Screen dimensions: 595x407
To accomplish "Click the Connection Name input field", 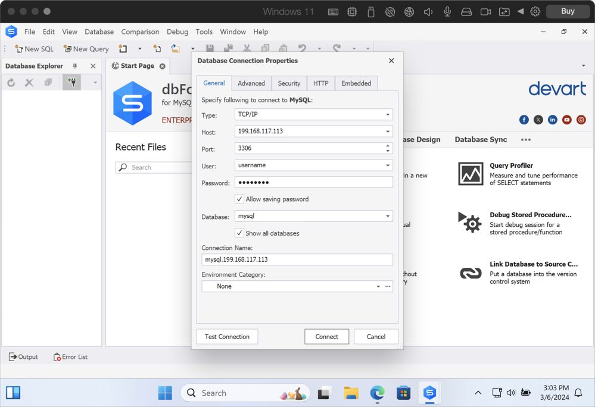I will tap(297, 259).
